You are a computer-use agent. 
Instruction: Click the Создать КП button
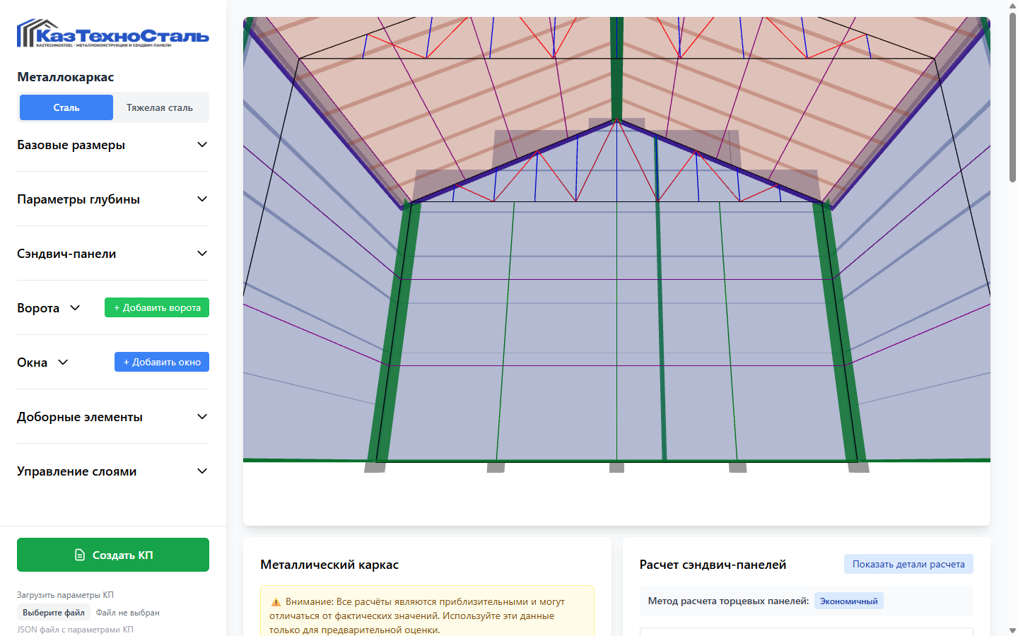click(x=113, y=555)
